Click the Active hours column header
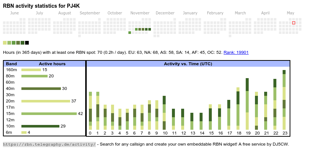Screen dimensions: 321x150 [52, 64]
